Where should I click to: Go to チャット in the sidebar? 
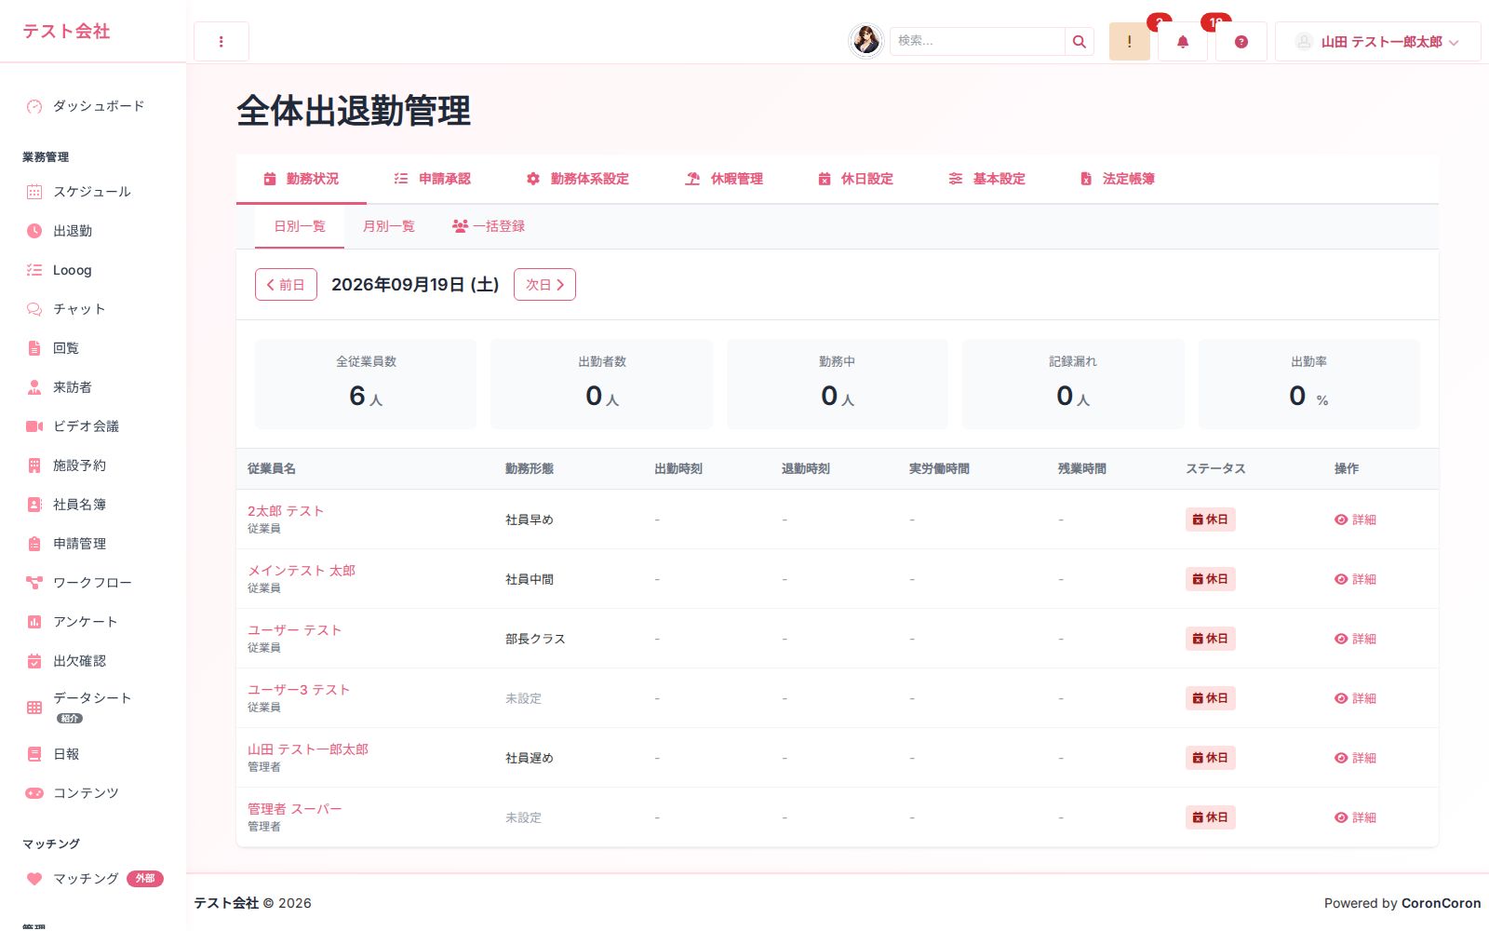click(x=79, y=309)
